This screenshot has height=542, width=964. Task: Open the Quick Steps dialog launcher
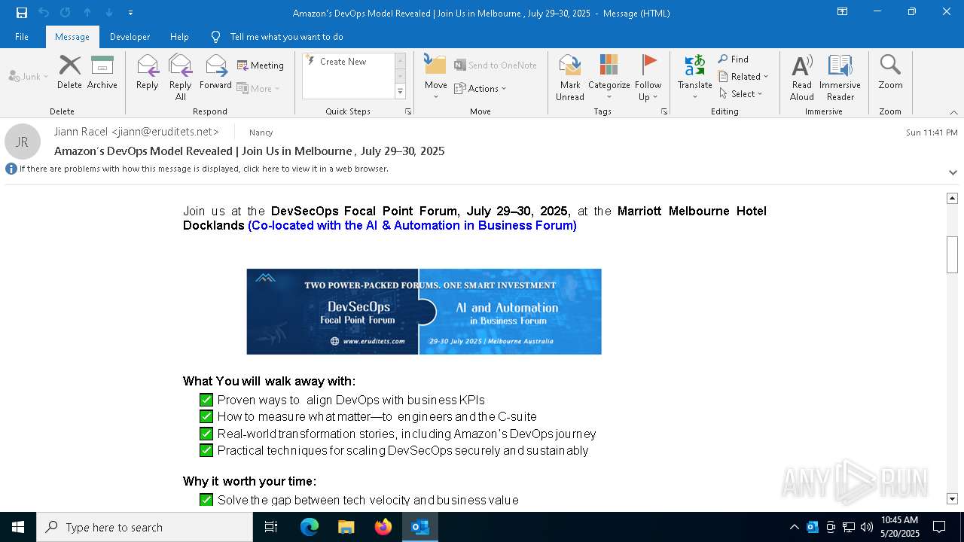[x=408, y=111]
